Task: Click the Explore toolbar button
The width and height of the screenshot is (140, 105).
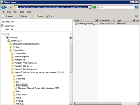Action: tap(38, 16)
